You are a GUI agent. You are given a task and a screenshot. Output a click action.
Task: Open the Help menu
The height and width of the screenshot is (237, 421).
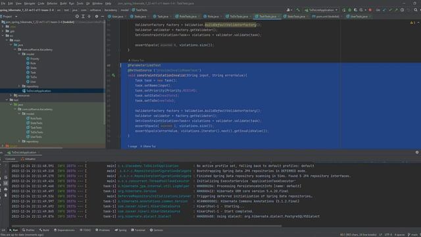(108, 3)
